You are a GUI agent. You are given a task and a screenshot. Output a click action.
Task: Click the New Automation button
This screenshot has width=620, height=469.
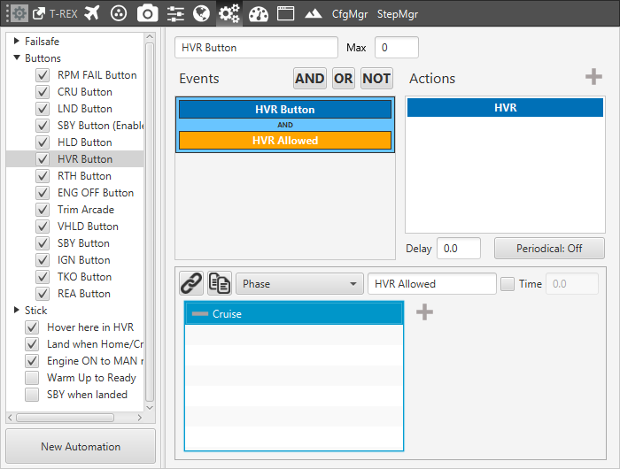click(x=81, y=446)
